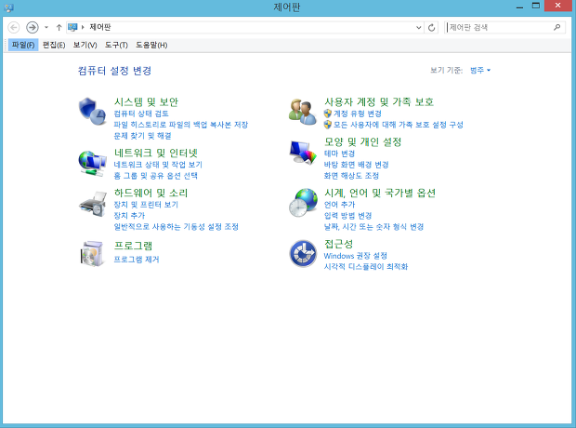The width and height of the screenshot is (576, 428).
Task: Open the 시스템 및 보안 shield icon
Action: click(x=93, y=111)
